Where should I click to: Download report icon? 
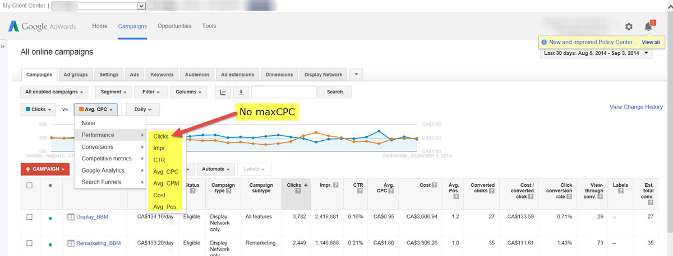(241, 92)
